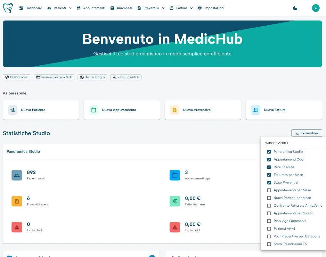Open the user avatar menu
The height and width of the screenshot is (257, 326).
316,8
